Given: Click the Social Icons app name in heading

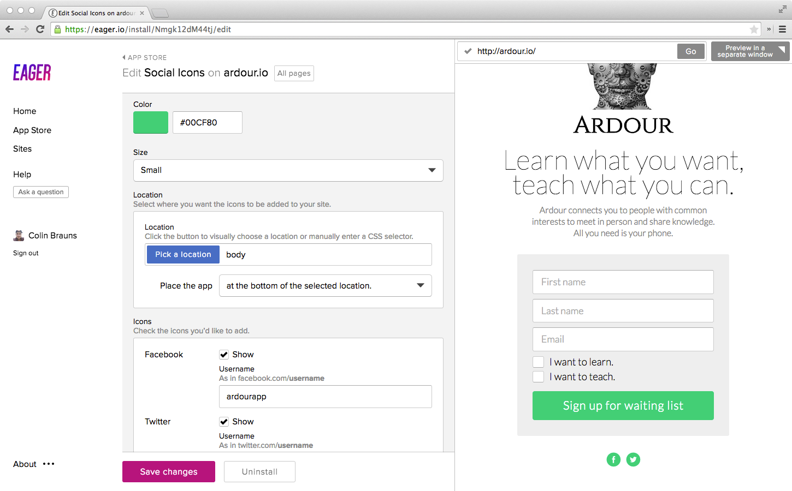Looking at the screenshot, I should [x=174, y=73].
